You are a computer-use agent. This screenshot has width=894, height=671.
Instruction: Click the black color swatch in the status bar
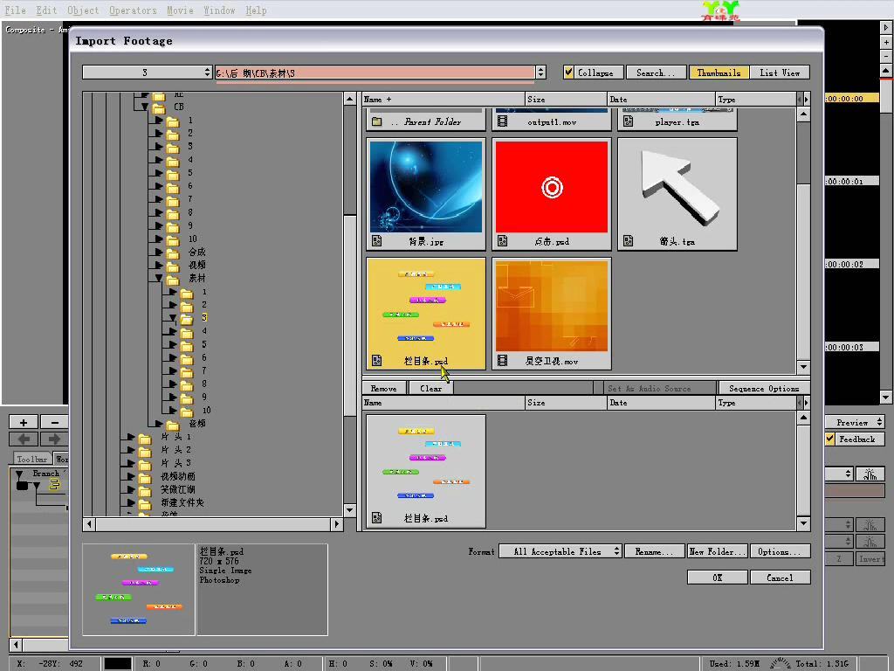coord(118,664)
